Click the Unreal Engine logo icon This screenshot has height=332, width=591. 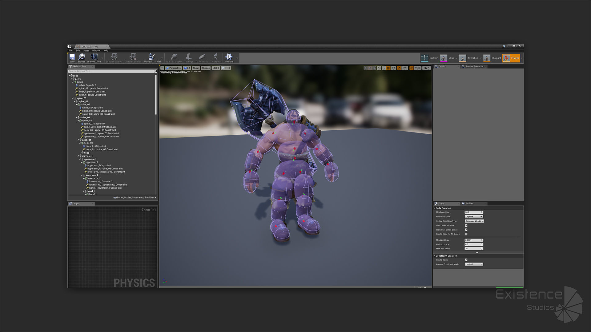[x=69, y=46]
